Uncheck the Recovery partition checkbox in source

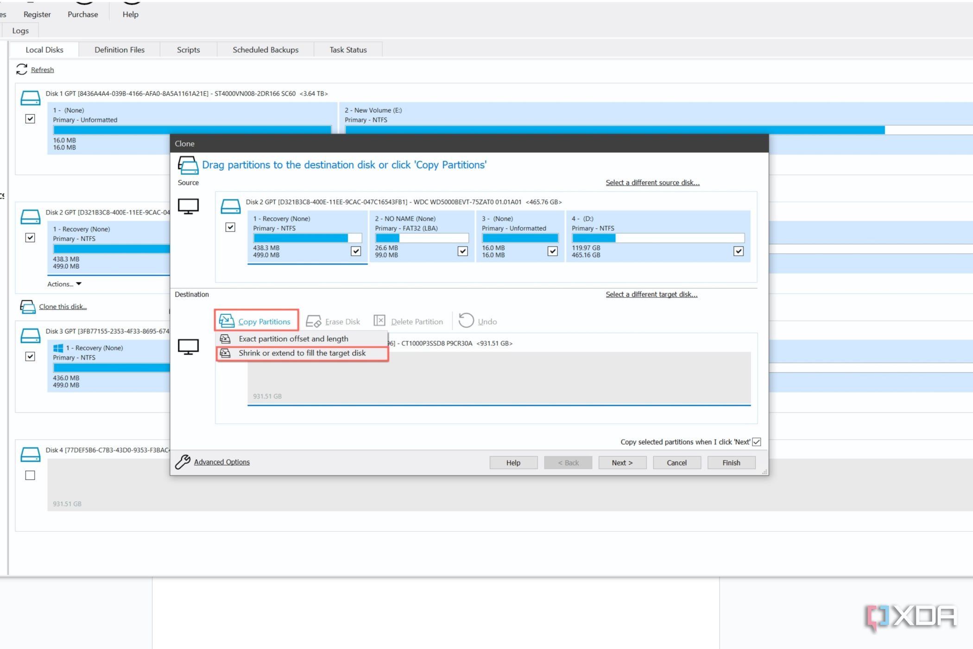tap(356, 251)
